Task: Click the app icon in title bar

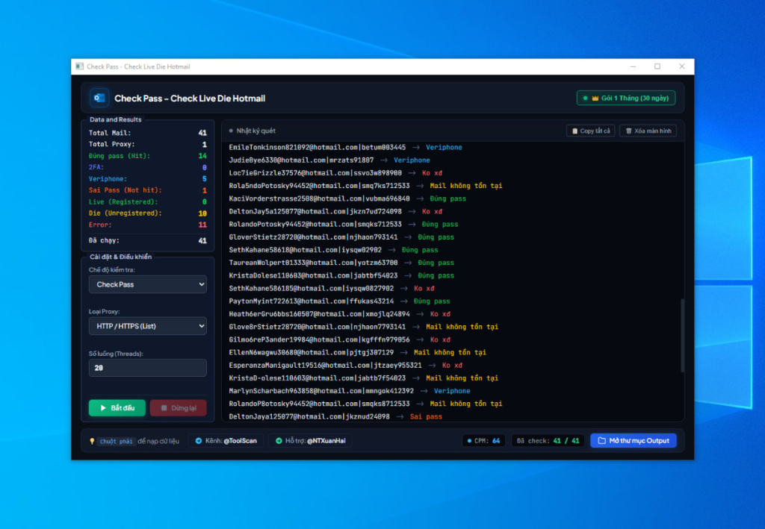Action: [x=79, y=66]
